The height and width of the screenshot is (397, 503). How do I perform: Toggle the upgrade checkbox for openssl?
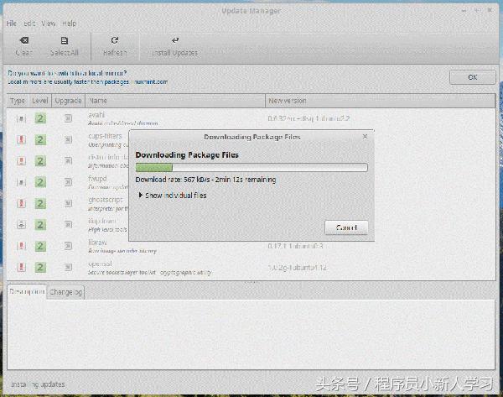click(x=68, y=267)
